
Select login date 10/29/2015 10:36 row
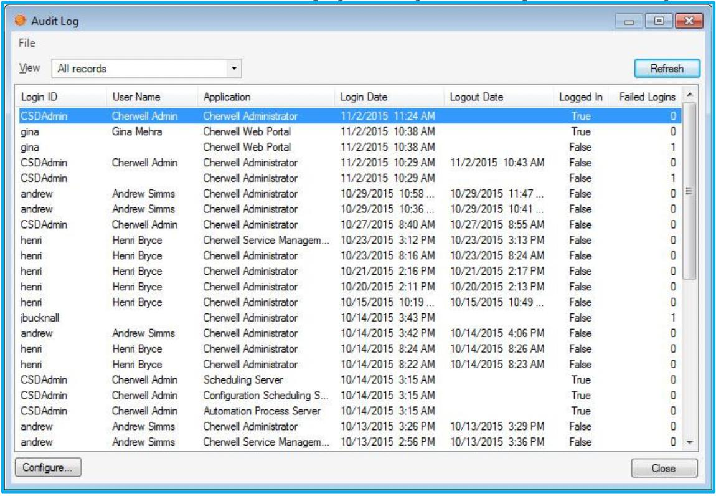[350, 209]
